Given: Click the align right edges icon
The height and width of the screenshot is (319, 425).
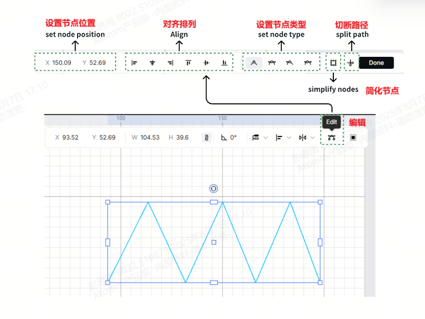Looking at the screenshot, I should pyautogui.click(x=170, y=63).
